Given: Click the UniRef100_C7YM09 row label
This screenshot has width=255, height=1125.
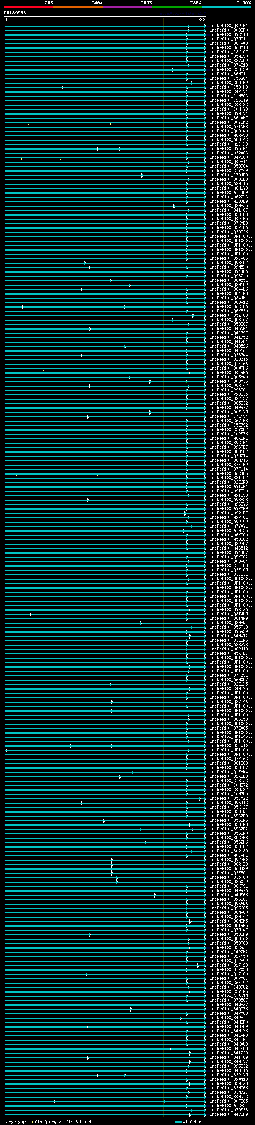Looking at the screenshot, I should click(x=229, y=171).
